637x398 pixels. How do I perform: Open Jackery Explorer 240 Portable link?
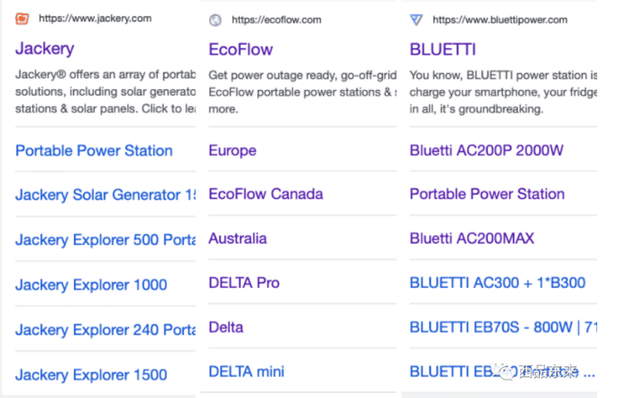click(x=106, y=330)
